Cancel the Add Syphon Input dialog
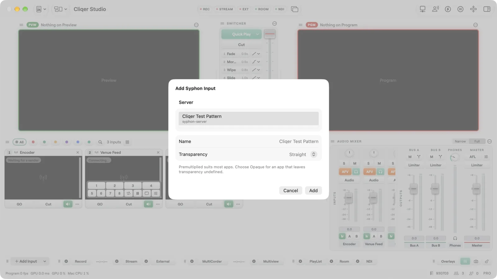 point(290,191)
